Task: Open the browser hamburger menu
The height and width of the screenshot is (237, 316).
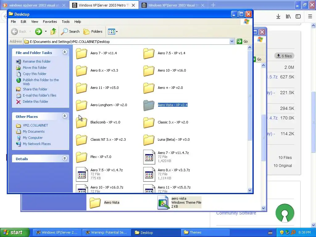Action: pos(310,17)
